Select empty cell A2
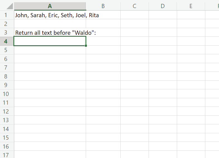The width and height of the screenshot is (219, 158). 50,24
